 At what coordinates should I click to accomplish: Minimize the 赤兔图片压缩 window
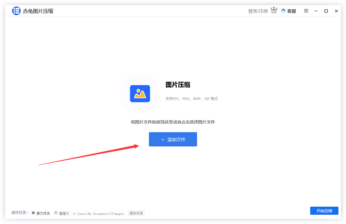[316, 11]
